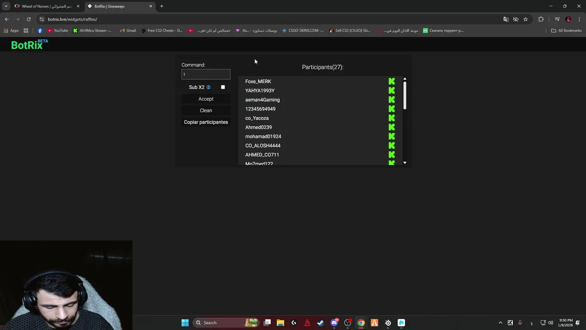Select participant CO_ALOSH4444
Screen dimensions: 586x330
[x=263, y=146]
